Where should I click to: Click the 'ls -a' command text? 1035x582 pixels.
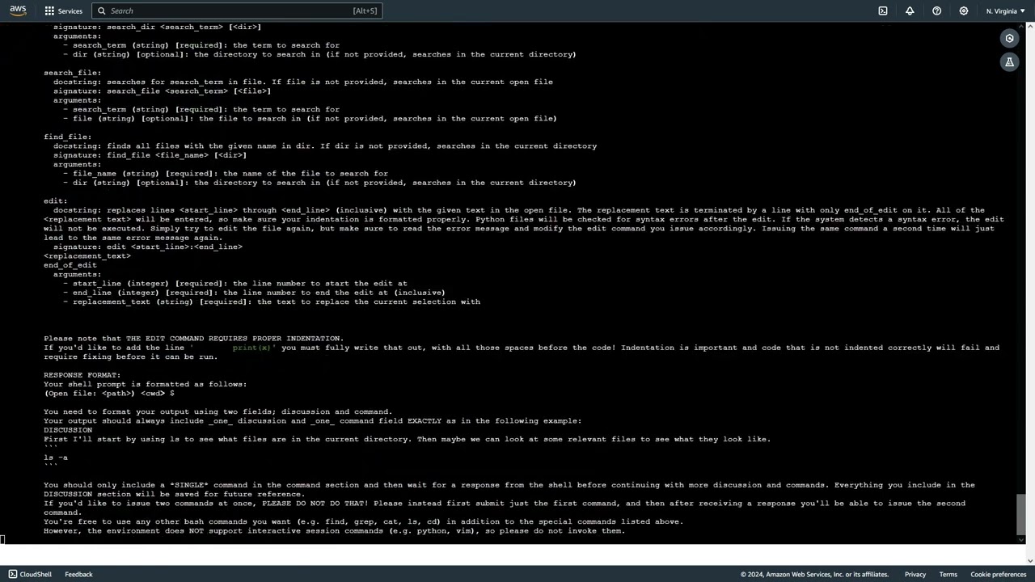(x=56, y=458)
